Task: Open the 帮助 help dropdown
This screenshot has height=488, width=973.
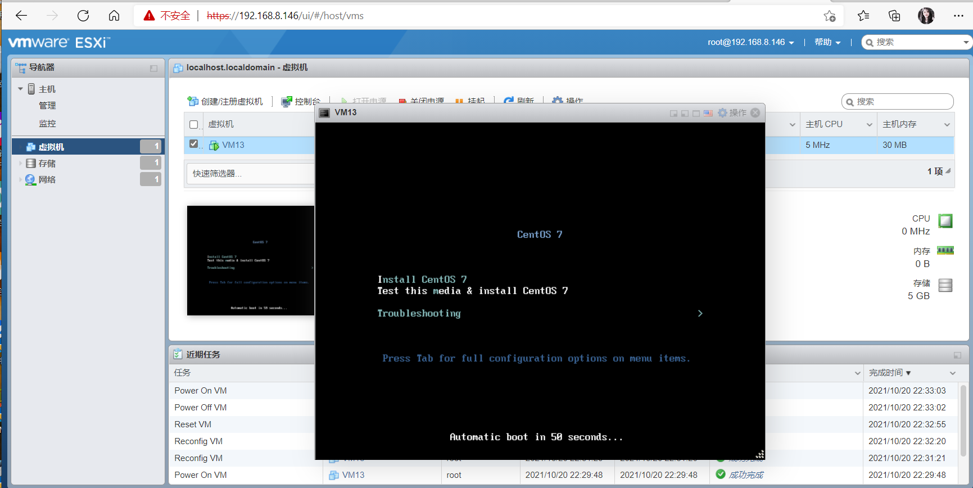Action: pos(827,42)
